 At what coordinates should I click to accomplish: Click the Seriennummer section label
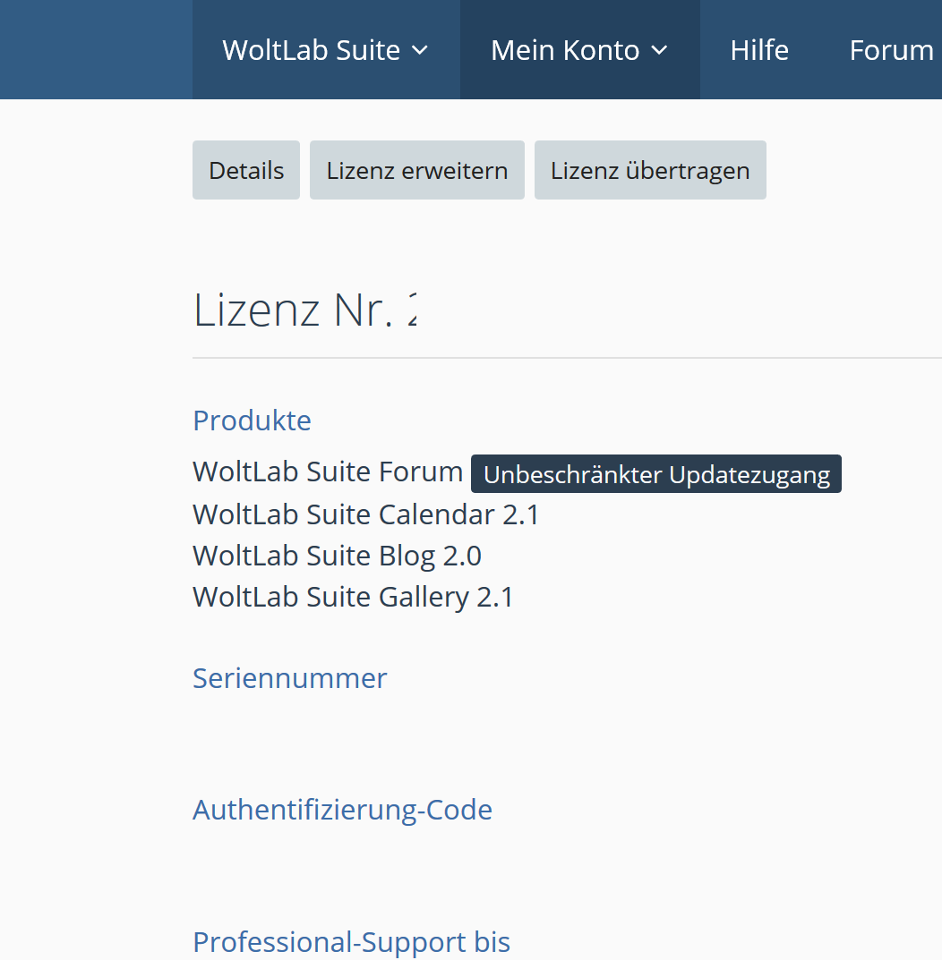coord(289,678)
